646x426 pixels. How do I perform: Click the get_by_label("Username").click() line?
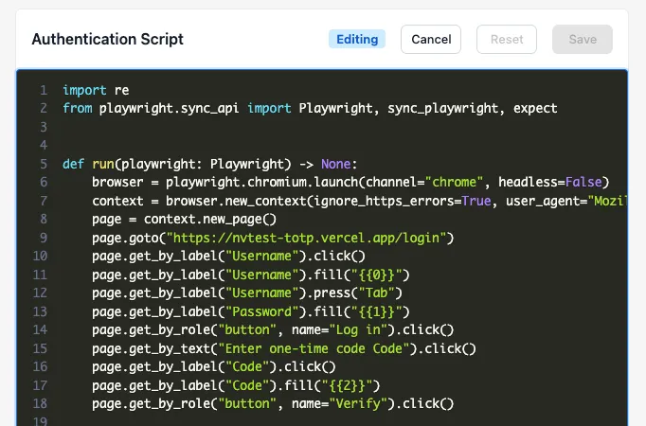(x=228, y=256)
